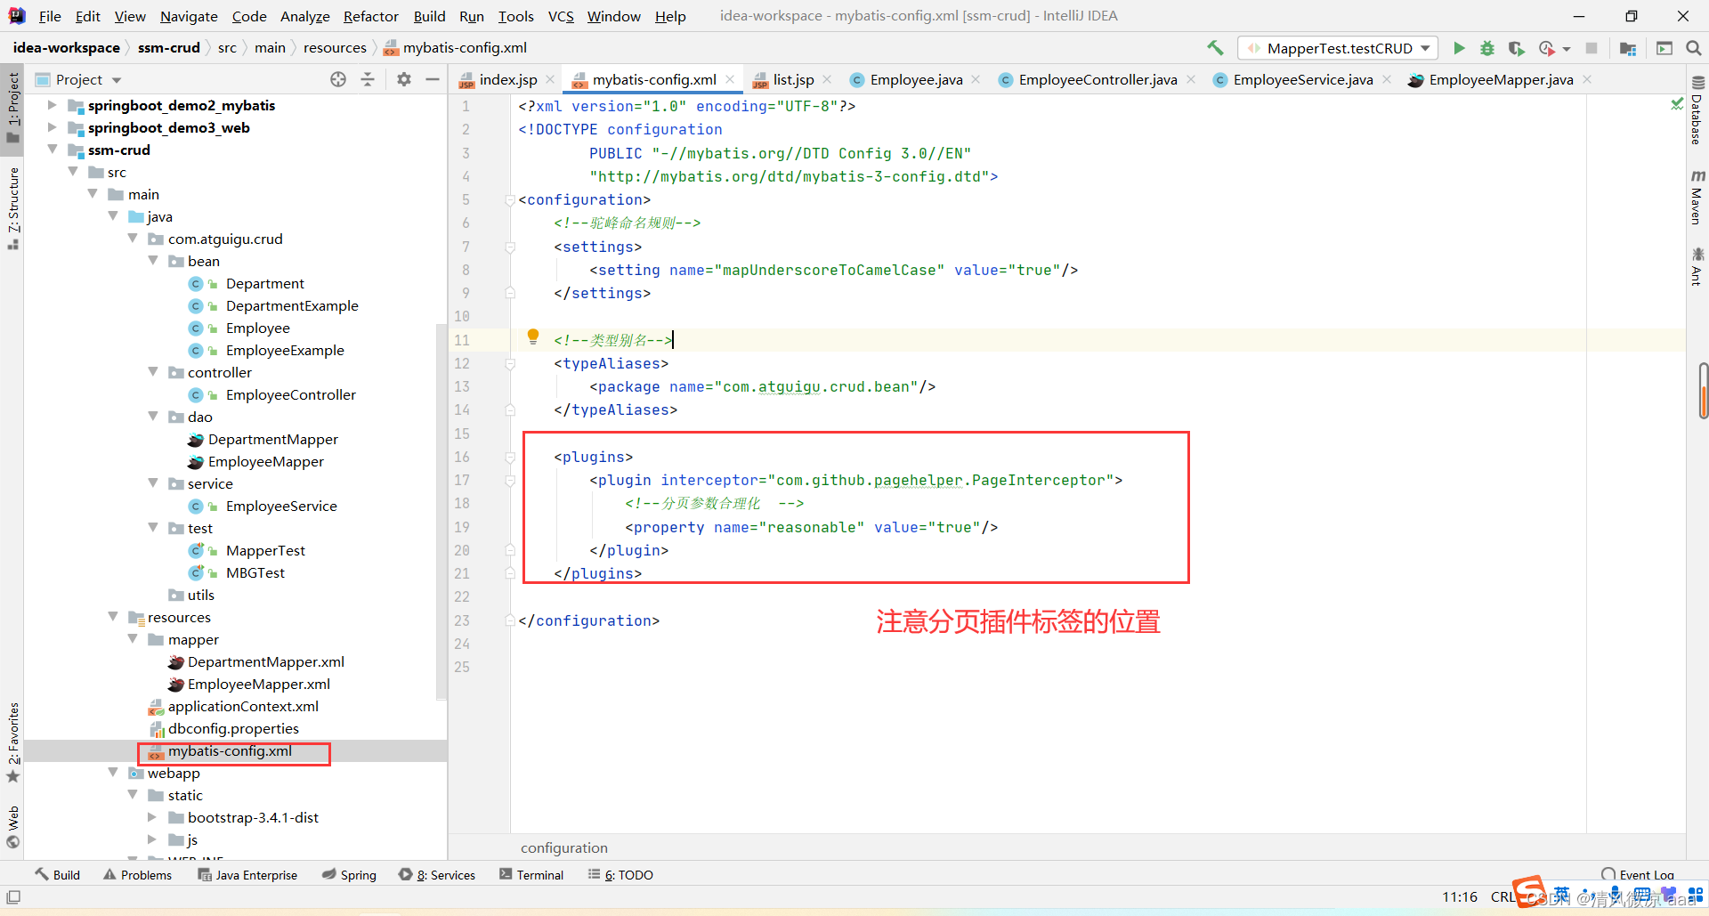Click the Build project hammer icon
This screenshot has height=916, width=1709.
[x=1215, y=48]
